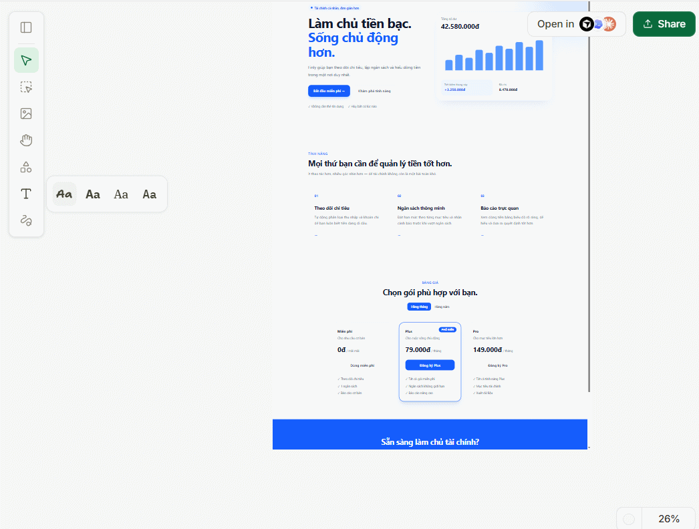The height and width of the screenshot is (529, 699).
Task: Select the 'Làm chủ tiền bạc.' heading
Action: [360, 23]
